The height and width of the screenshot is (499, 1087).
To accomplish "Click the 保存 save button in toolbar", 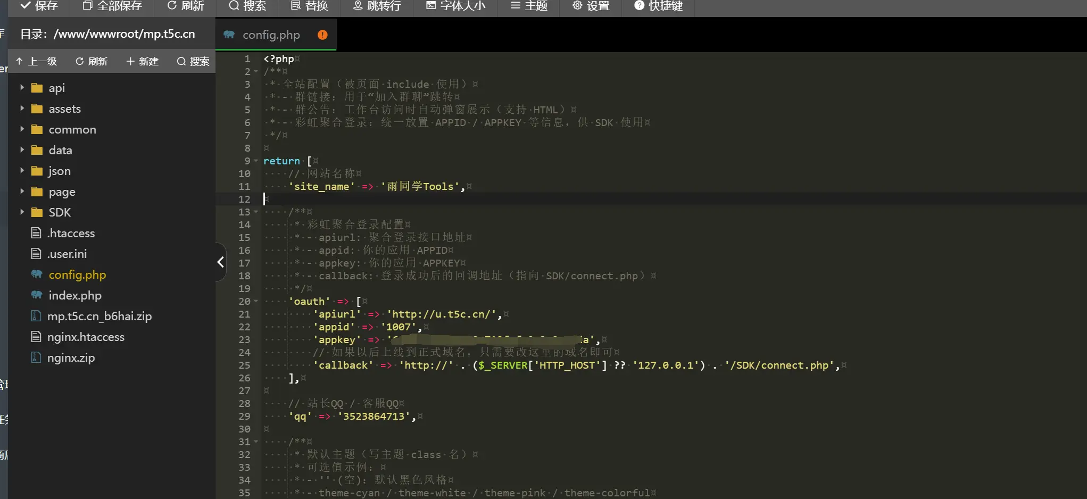I will pyautogui.click(x=39, y=6).
